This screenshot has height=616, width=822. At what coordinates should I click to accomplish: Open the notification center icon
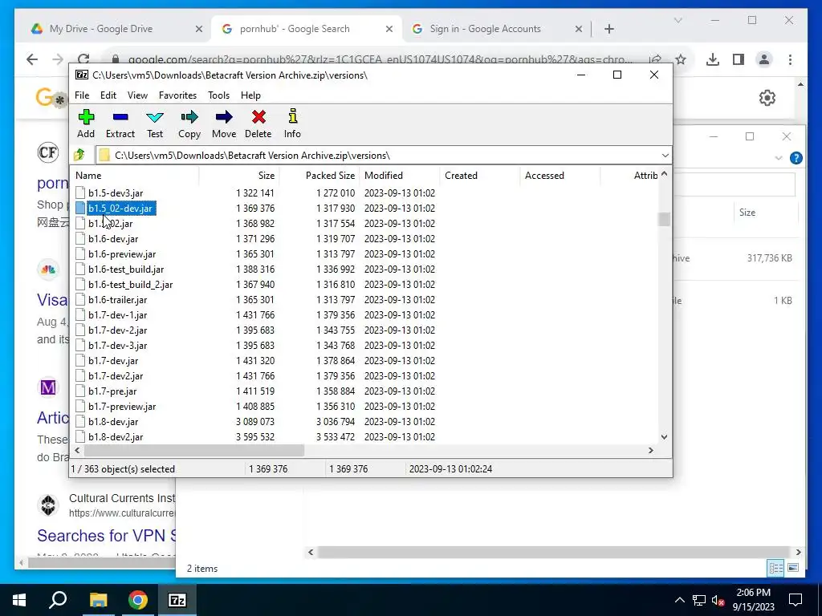tap(796, 600)
